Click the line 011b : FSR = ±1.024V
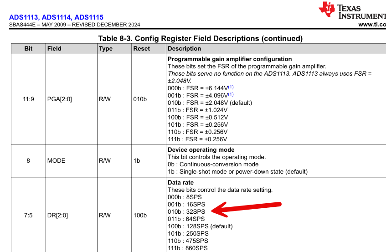Viewport: 386px width, 252px height. pyautogui.click(x=197, y=110)
